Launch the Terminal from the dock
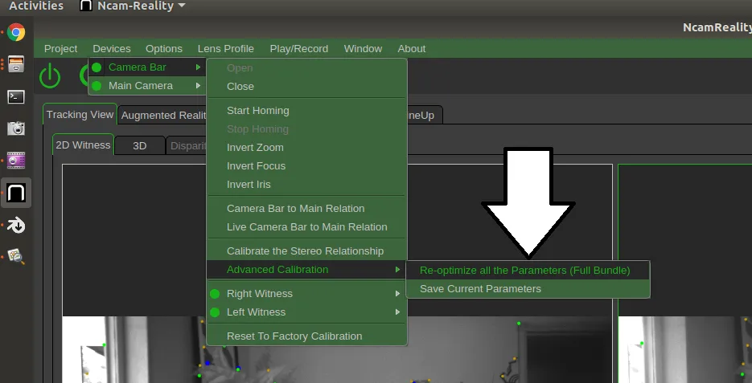The width and height of the screenshot is (752, 383). pos(16,96)
